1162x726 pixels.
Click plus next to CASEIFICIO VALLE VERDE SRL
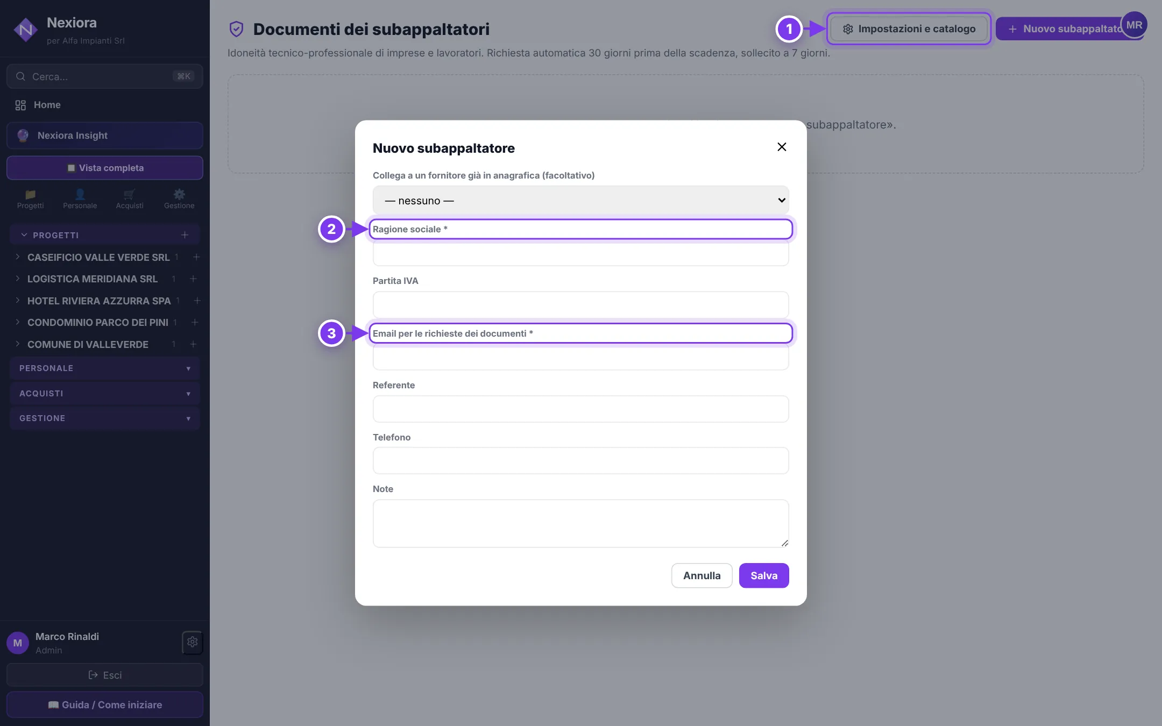point(196,257)
